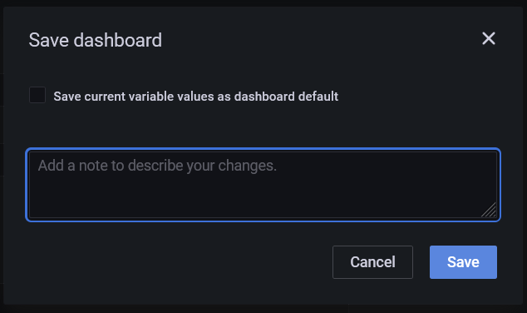The height and width of the screenshot is (313, 527).
Task: Click the X icon at dialog corner
Action: [x=489, y=38]
